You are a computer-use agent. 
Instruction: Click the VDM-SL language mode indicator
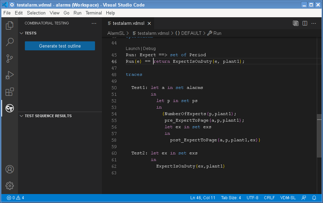coord(288,198)
